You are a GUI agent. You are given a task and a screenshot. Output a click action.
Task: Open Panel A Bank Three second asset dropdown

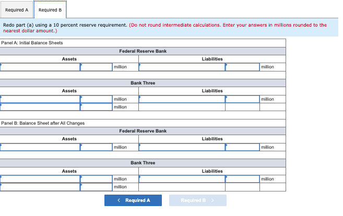click(40, 107)
